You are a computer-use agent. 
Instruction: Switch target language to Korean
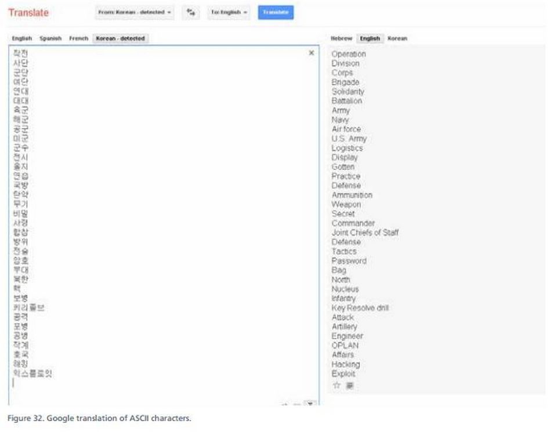pyautogui.click(x=397, y=38)
